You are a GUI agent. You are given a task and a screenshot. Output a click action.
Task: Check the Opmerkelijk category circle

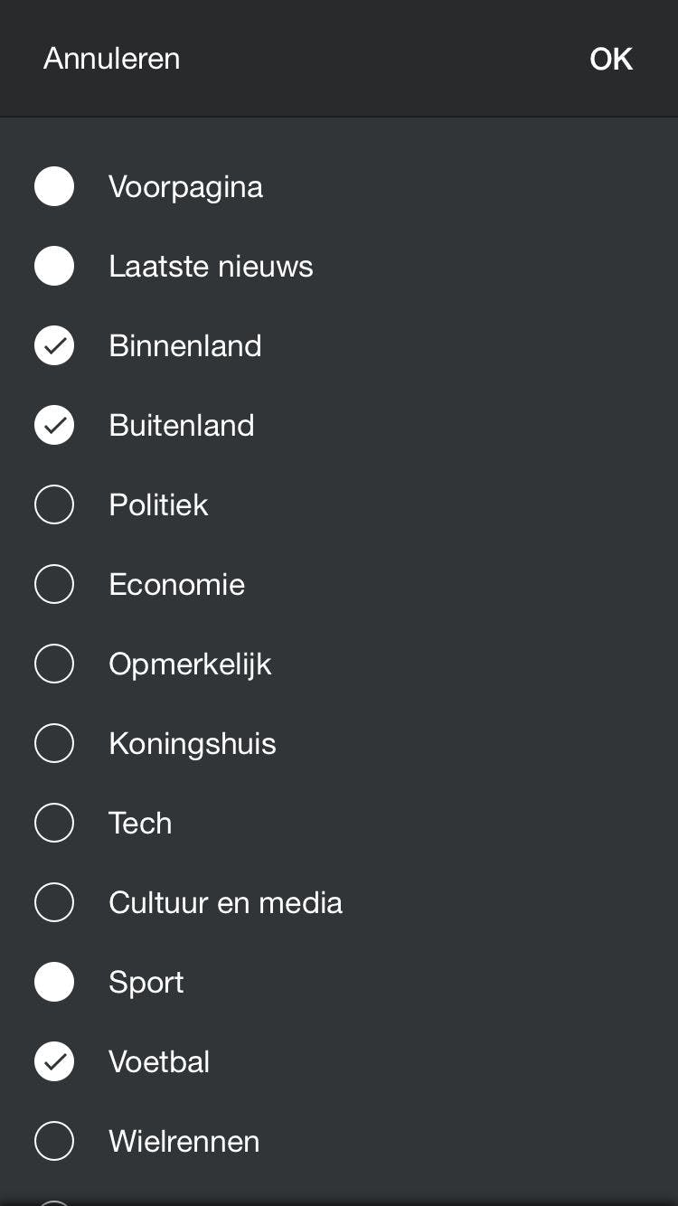[54, 664]
